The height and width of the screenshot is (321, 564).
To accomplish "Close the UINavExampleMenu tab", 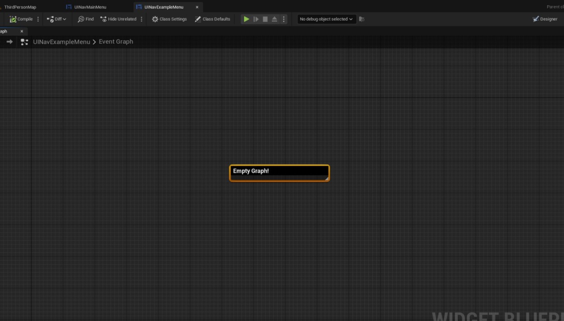I will (x=197, y=7).
